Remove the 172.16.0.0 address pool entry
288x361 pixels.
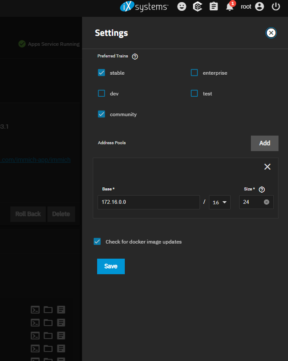[267, 167]
